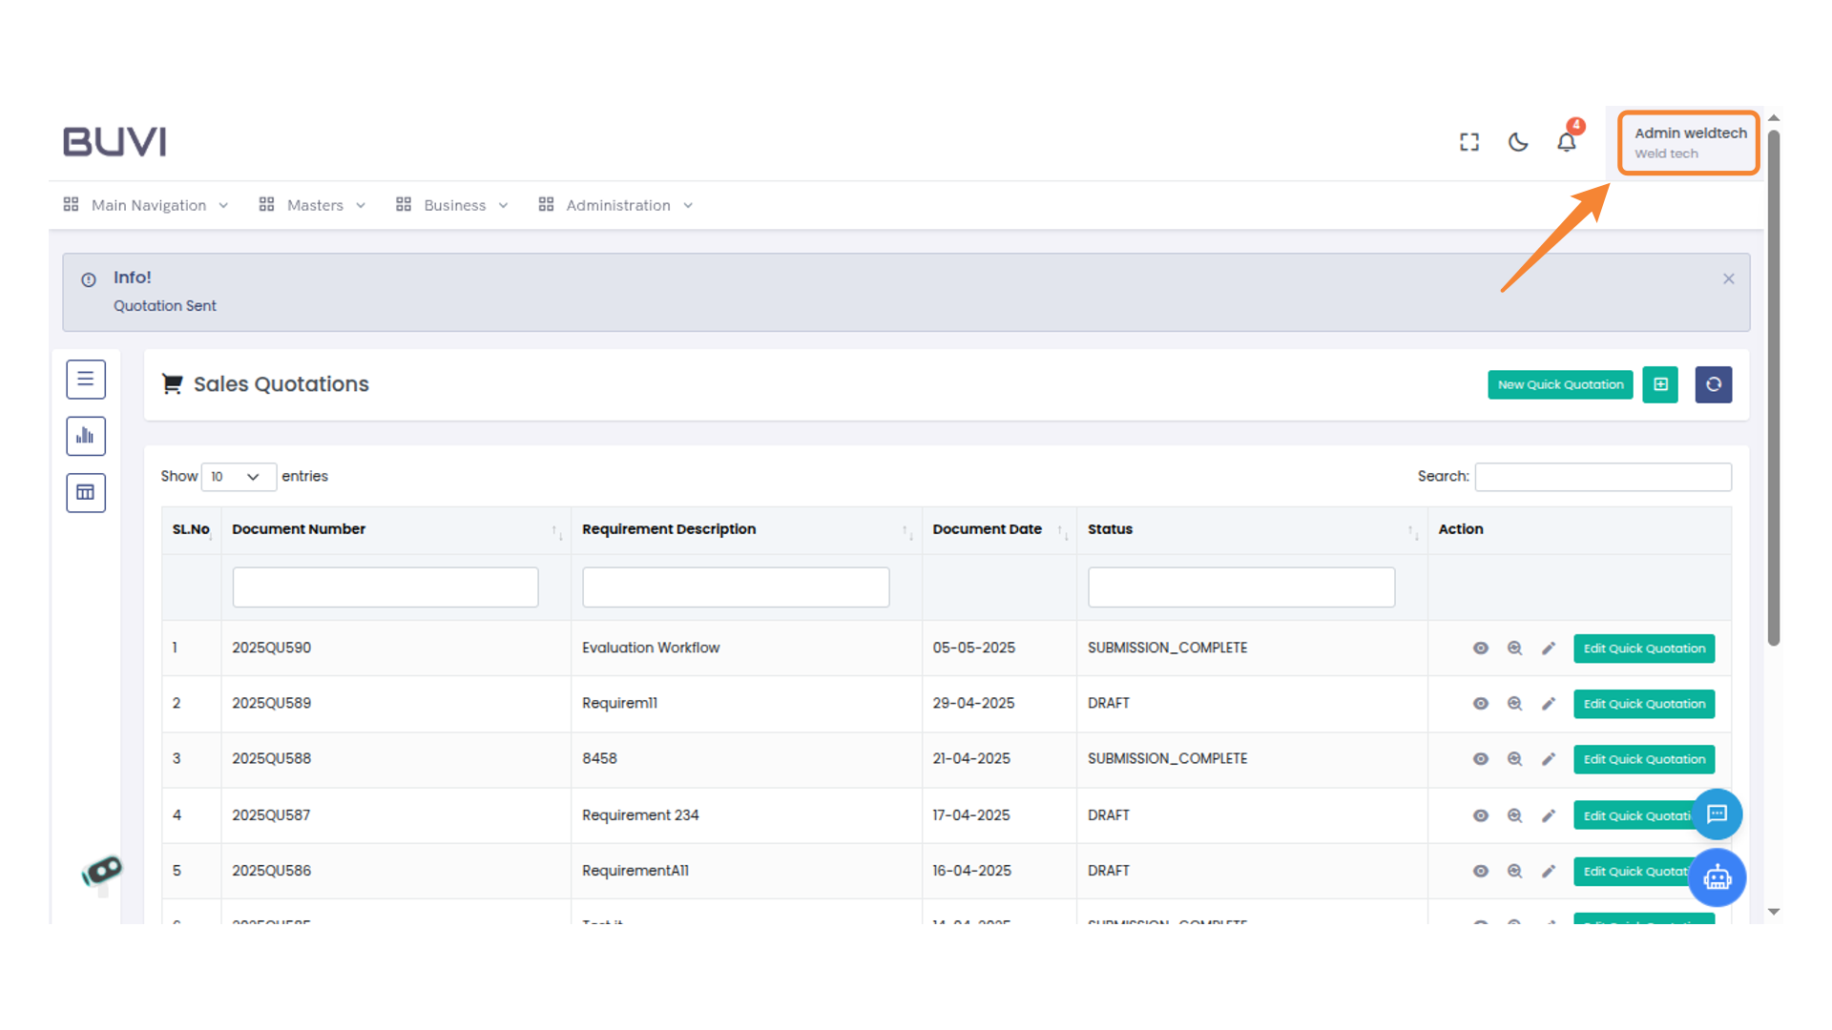Open the Business menu
The height and width of the screenshot is (1030, 1832).
(455, 205)
